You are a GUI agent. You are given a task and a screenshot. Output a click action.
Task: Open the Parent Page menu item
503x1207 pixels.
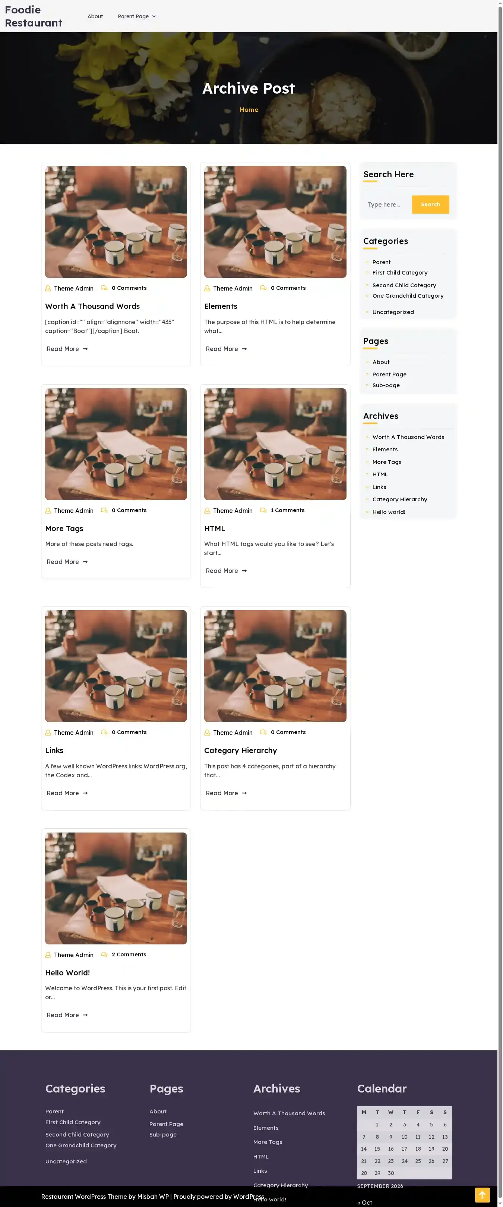click(133, 16)
